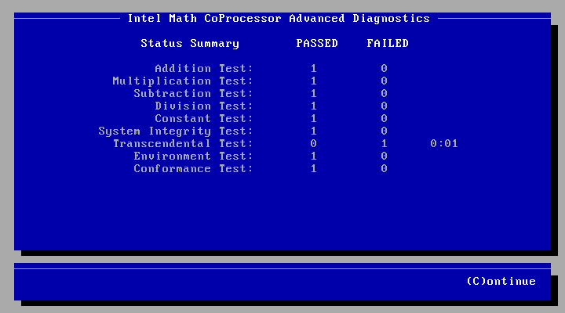
Task: Click System Integrity Test failed count
Action: pos(384,131)
